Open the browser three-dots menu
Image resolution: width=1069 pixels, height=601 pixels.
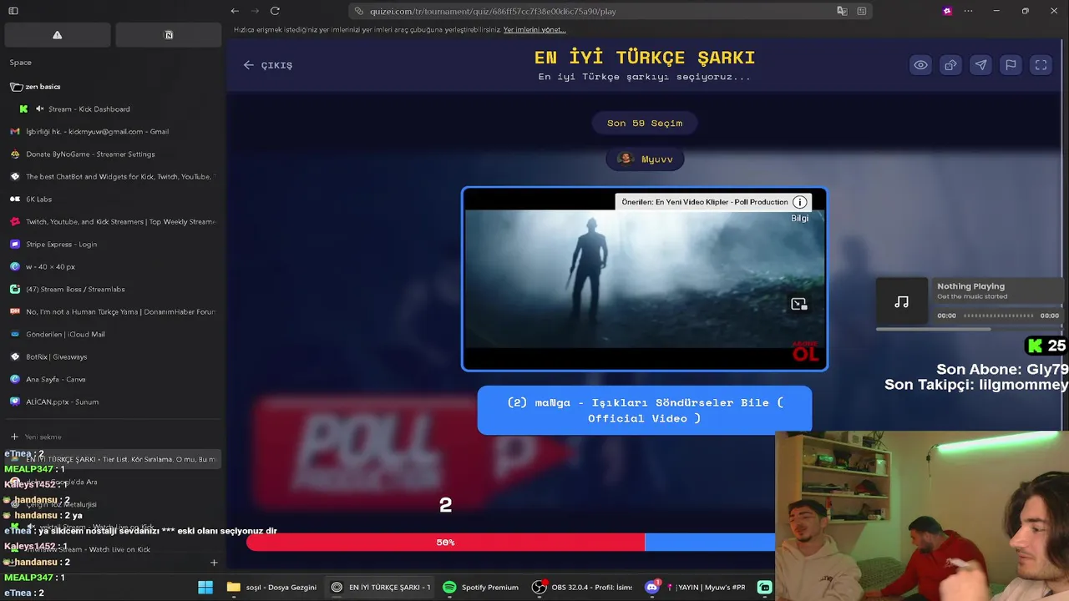[x=968, y=11]
